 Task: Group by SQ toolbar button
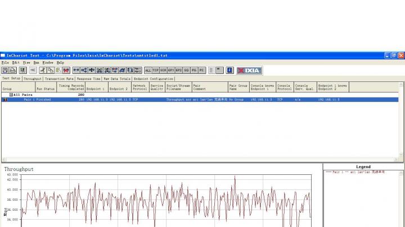pos(187,70)
